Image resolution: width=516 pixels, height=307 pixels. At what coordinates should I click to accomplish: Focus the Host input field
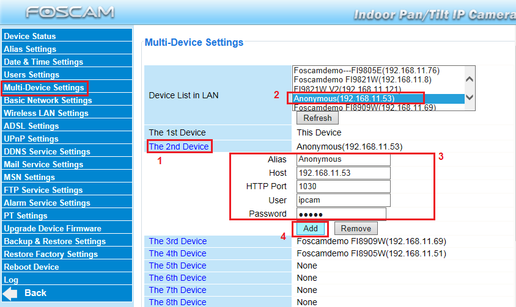343,173
